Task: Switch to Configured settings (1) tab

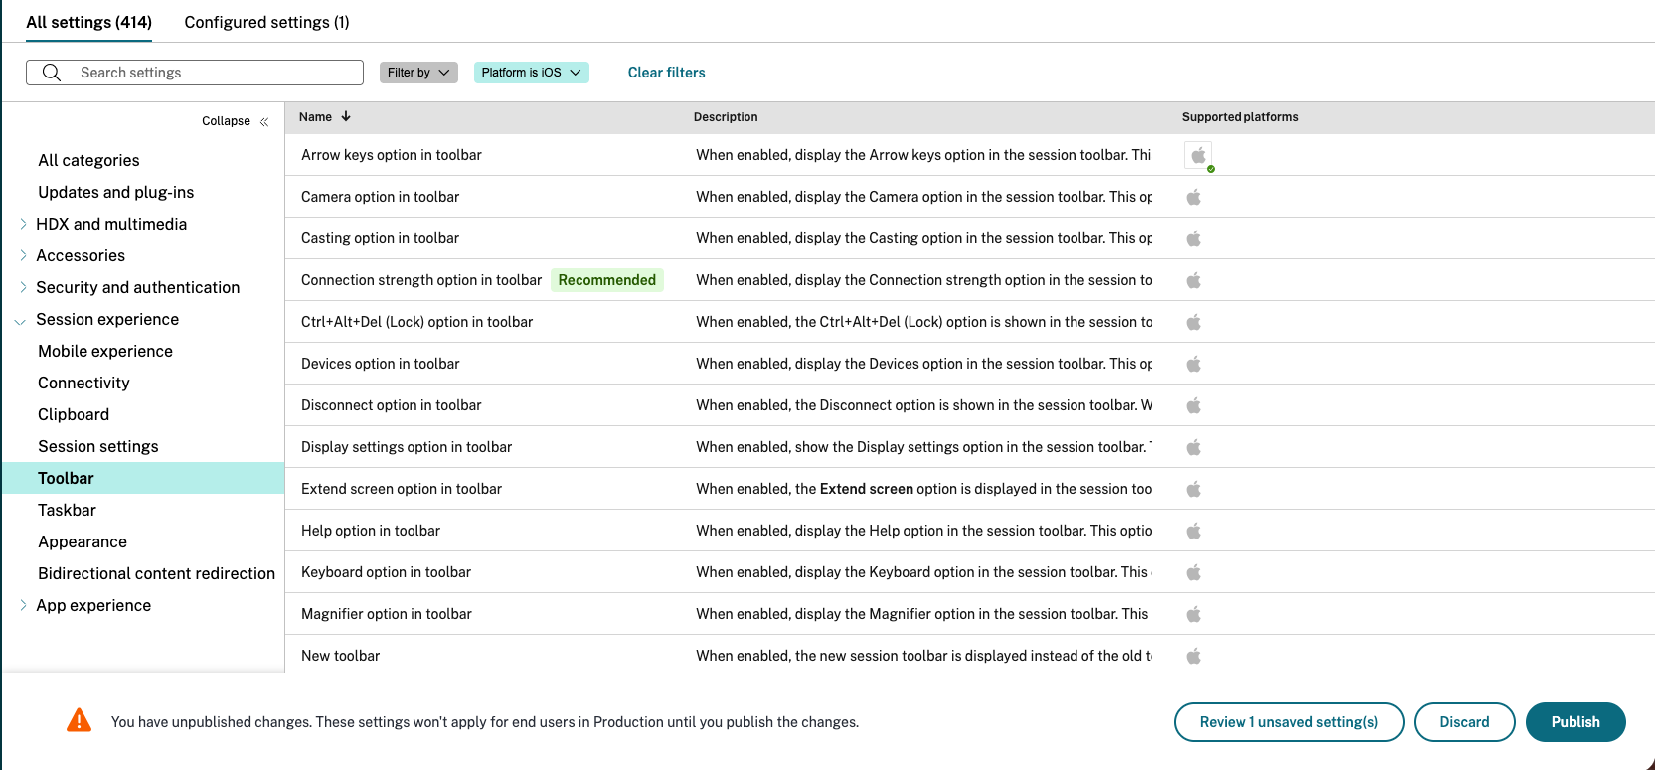Action: pos(266,22)
